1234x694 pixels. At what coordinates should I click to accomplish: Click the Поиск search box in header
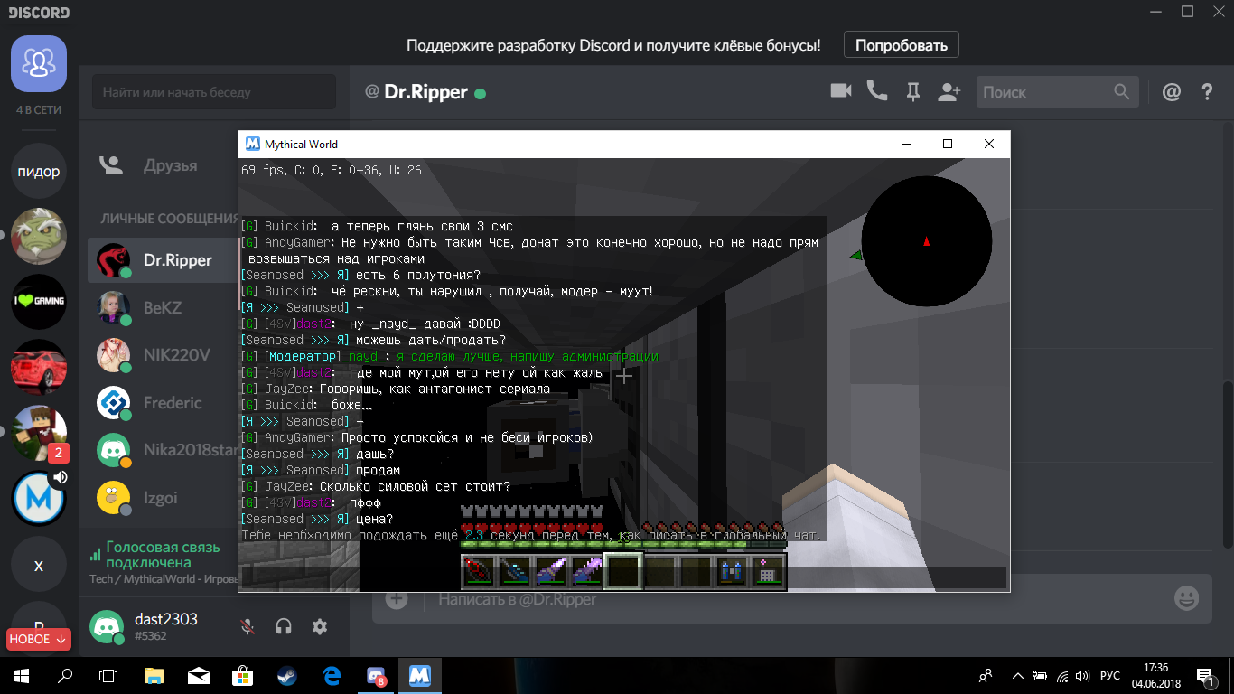click(1056, 91)
